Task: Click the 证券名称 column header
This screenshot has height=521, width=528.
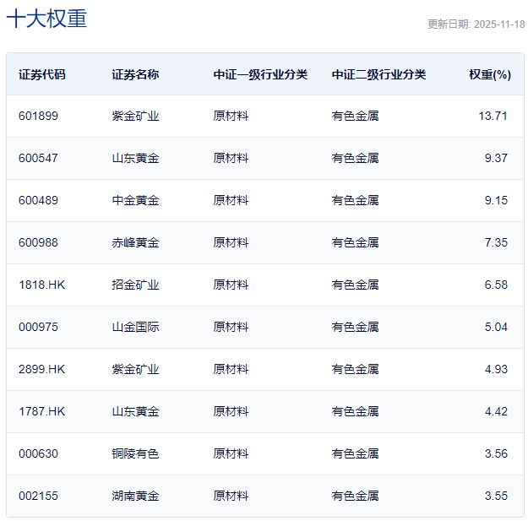Action: coord(135,74)
